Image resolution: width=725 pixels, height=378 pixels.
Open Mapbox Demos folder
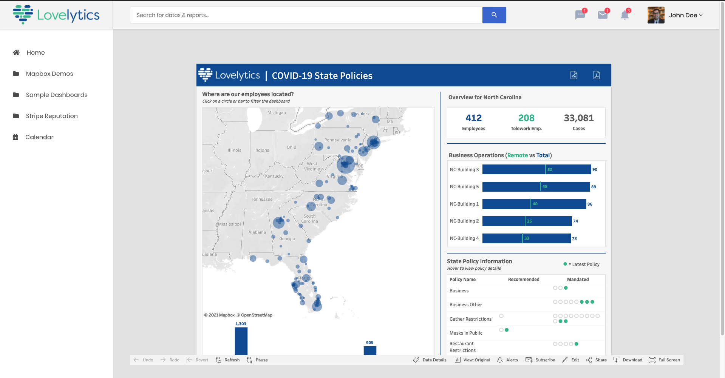pyautogui.click(x=49, y=74)
